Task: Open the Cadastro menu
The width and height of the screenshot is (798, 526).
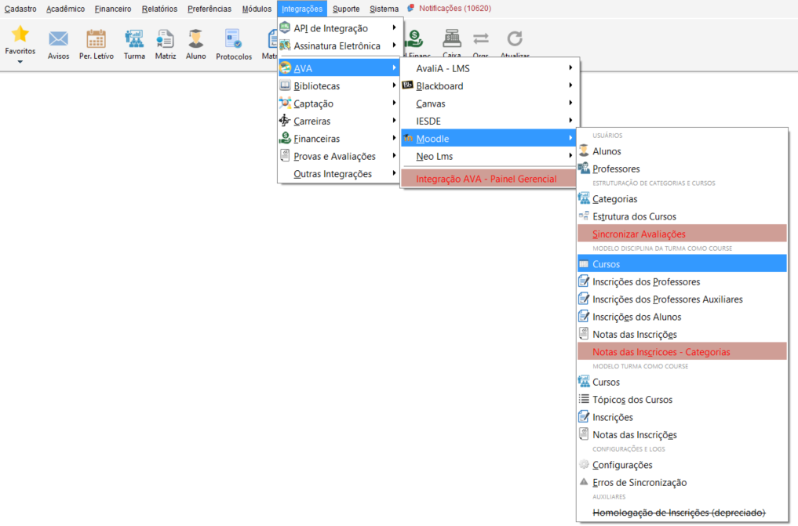Action: click(x=20, y=9)
